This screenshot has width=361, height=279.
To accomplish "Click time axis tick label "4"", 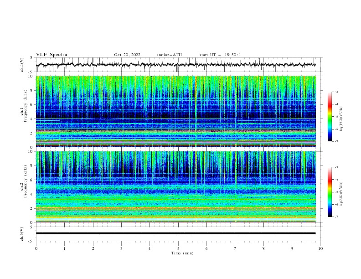I will coord(150,248).
